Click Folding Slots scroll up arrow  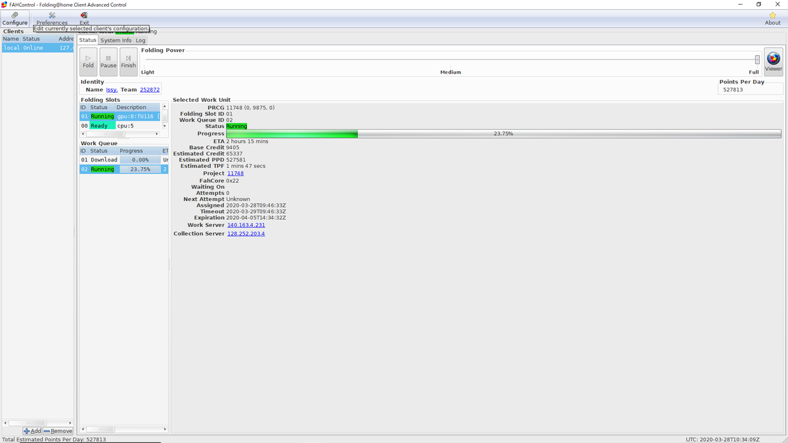[x=165, y=106]
